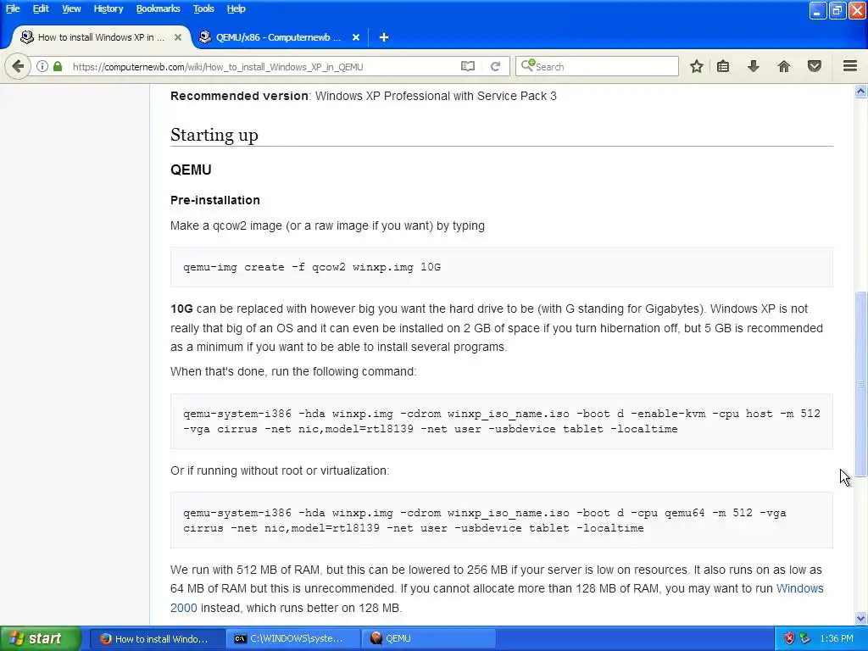This screenshot has height=651, width=868.
Task: Click the 'qemu-img create -f qcow2' command text
Action: [x=312, y=267]
